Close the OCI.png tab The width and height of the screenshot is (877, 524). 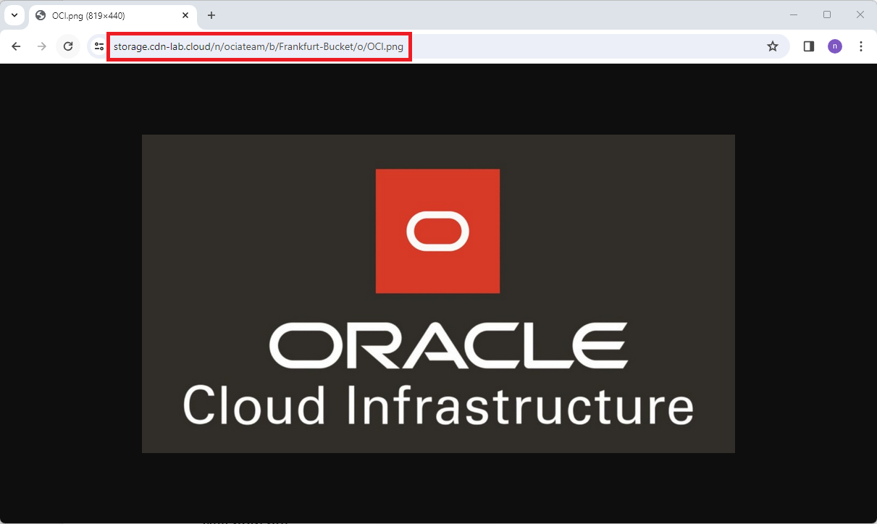pyautogui.click(x=185, y=15)
